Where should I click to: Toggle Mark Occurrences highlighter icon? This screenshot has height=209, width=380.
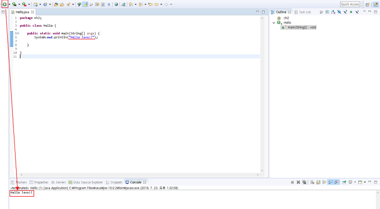pos(85,4)
